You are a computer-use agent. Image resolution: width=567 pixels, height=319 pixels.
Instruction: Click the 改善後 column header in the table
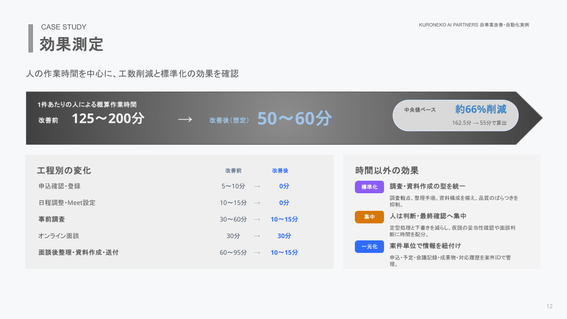coord(280,171)
